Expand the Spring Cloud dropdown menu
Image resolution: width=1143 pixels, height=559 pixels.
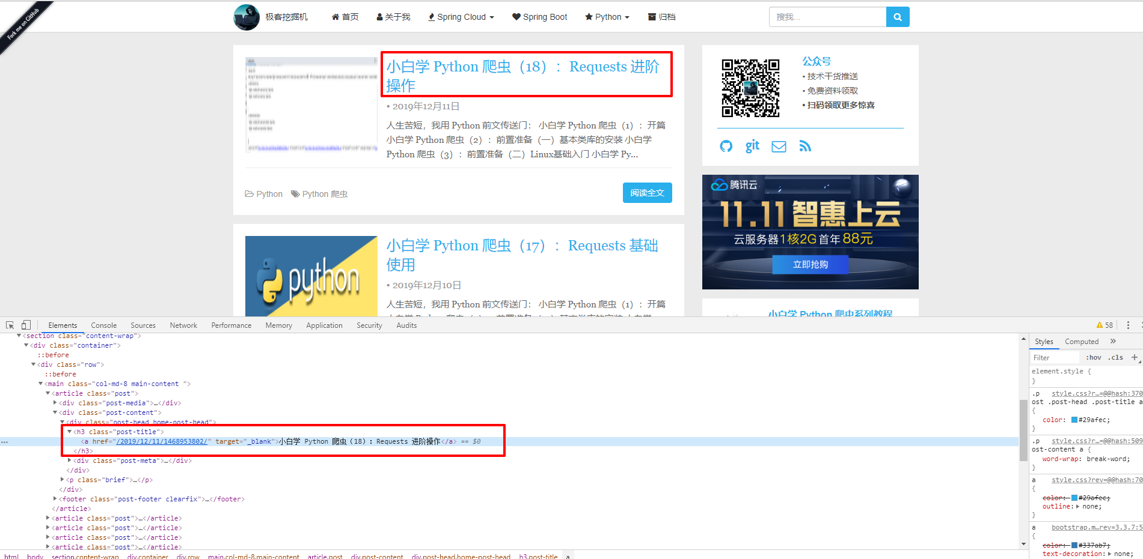pos(461,17)
